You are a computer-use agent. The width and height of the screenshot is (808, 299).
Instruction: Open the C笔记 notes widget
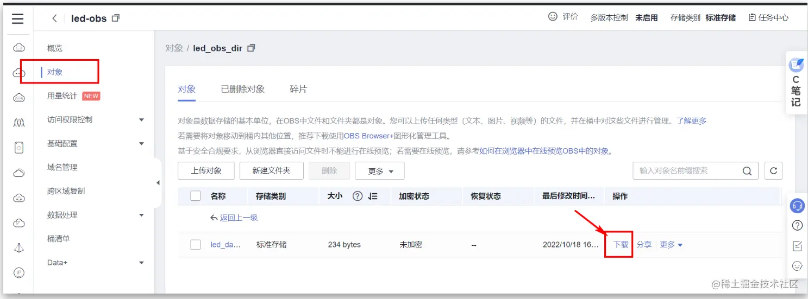[796, 82]
